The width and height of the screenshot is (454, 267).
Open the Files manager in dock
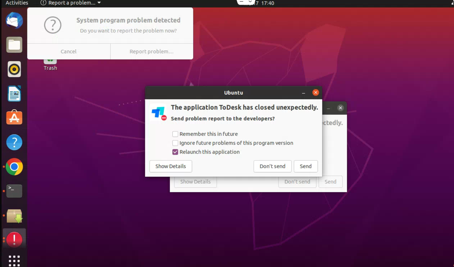pyautogui.click(x=14, y=45)
